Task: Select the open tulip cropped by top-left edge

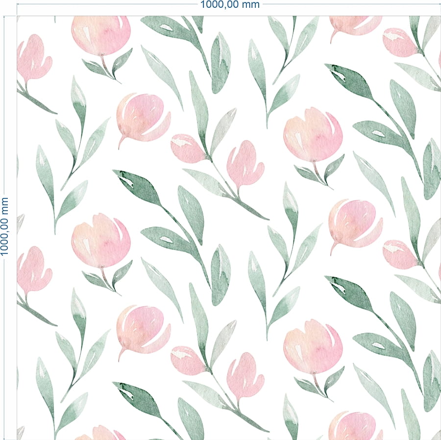Action: (101, 35)
